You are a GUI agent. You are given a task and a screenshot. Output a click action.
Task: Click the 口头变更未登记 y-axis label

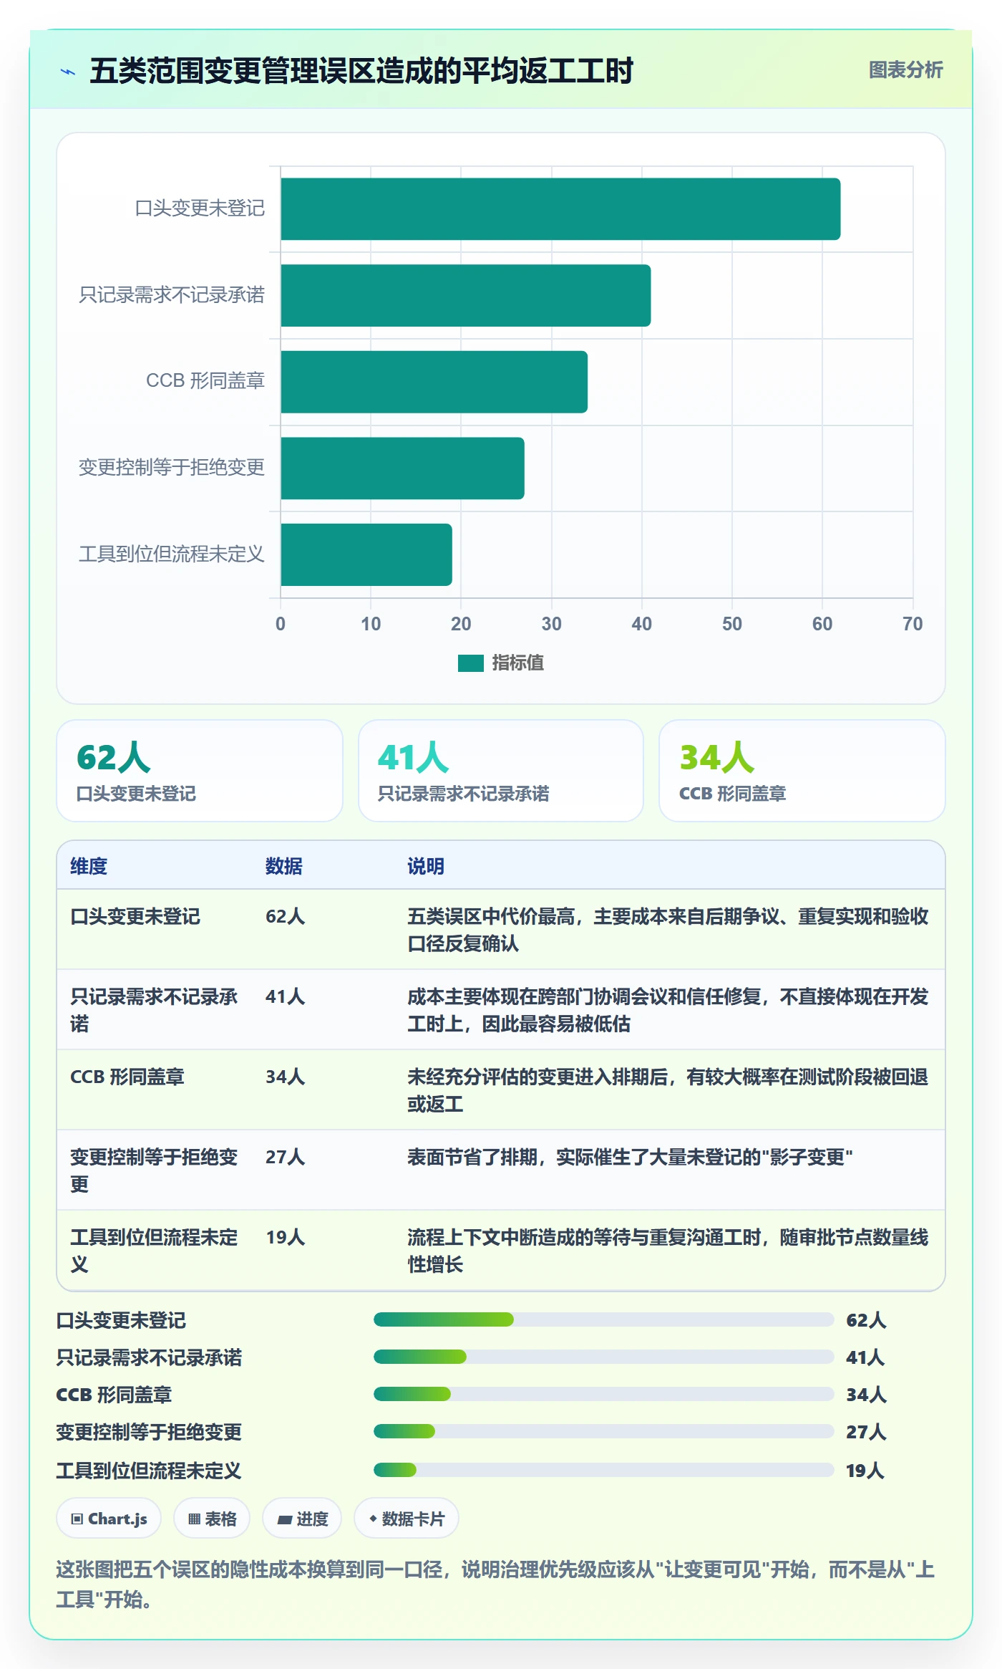coord(200,208)
